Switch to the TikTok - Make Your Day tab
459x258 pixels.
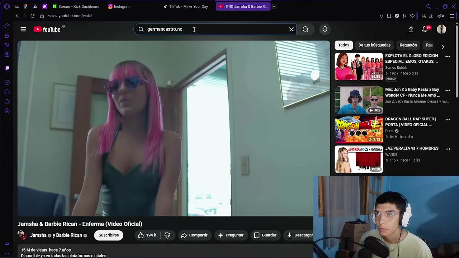[186, 6]
